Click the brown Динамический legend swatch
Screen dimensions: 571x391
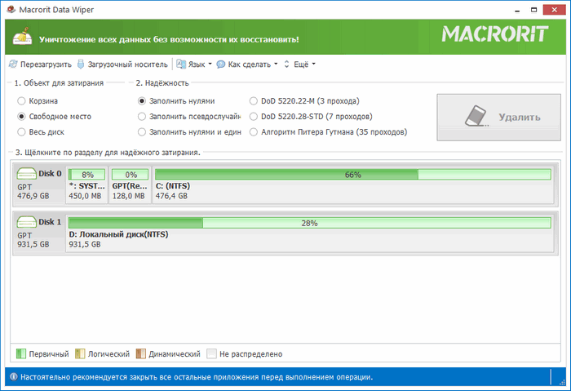(x=140, y=353)
